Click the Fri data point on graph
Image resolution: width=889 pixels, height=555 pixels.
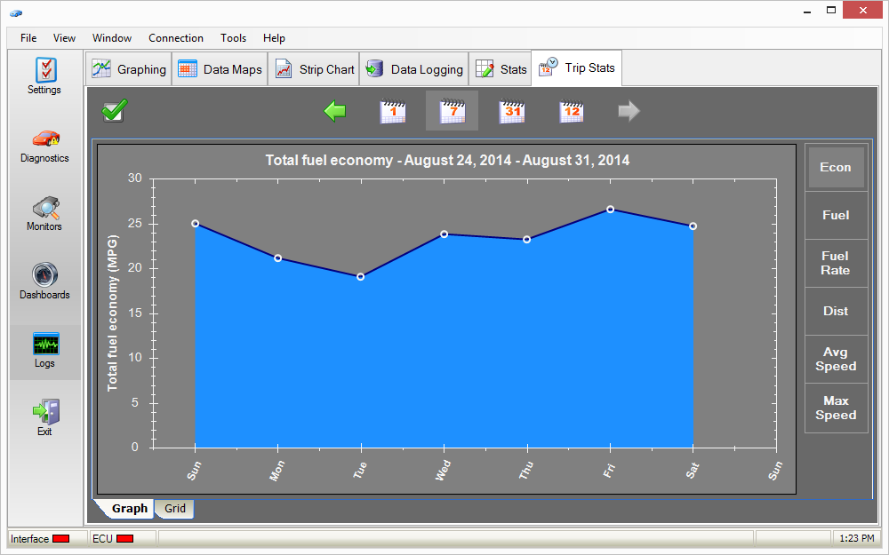pyautogui.click(x=610, y=210)
